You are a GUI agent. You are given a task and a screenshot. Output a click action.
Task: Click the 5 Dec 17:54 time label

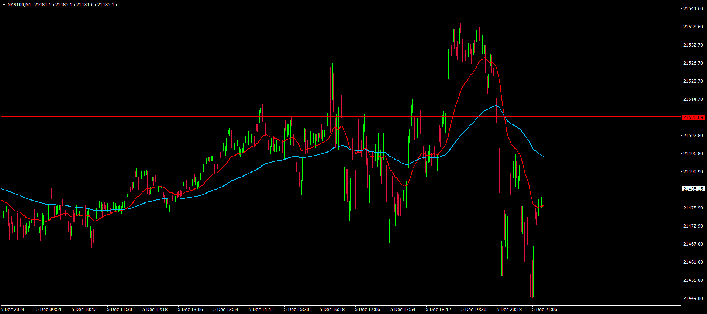click(x=403, y=310)
